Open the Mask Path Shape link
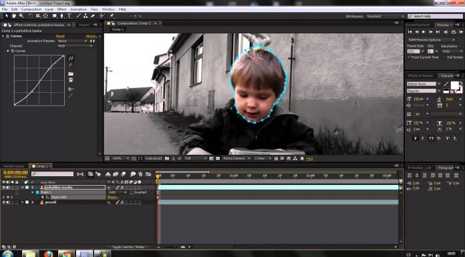 click(x=113, y=197)
